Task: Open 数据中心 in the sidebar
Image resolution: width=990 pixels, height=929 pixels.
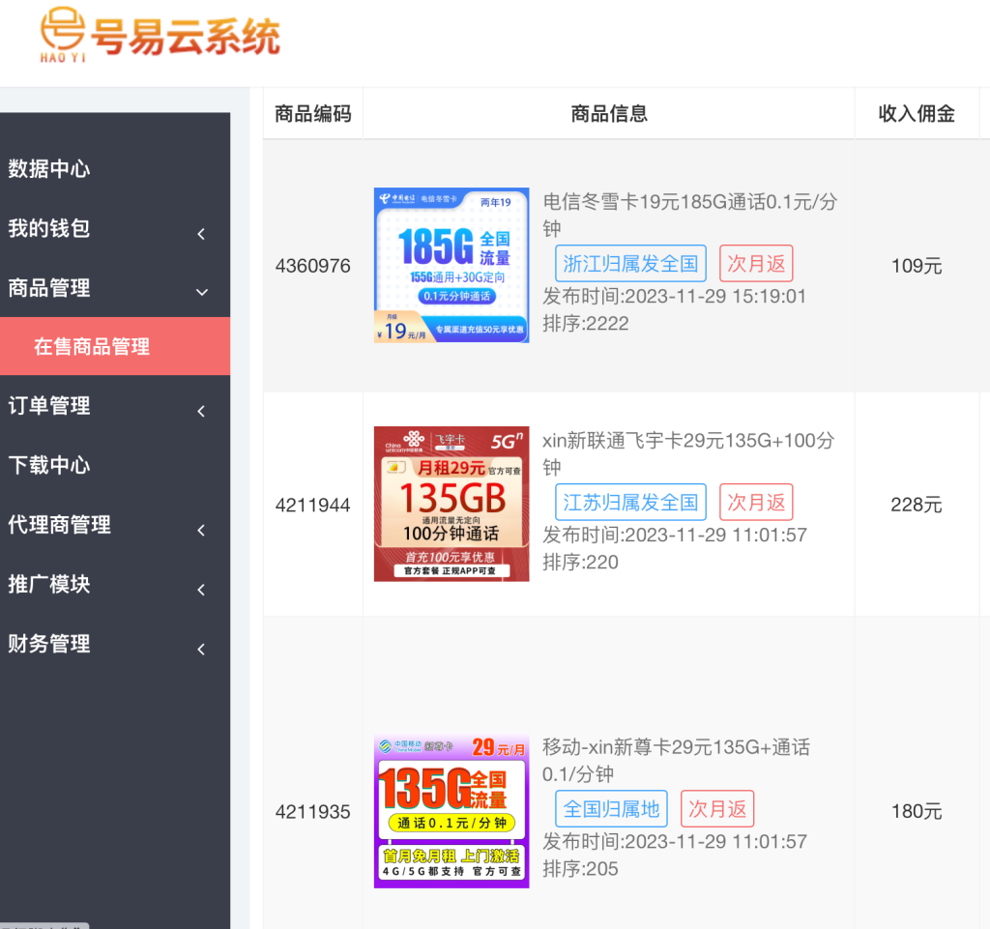Action: (49, 169)
